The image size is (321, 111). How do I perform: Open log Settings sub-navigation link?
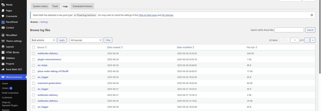point(44,22)
